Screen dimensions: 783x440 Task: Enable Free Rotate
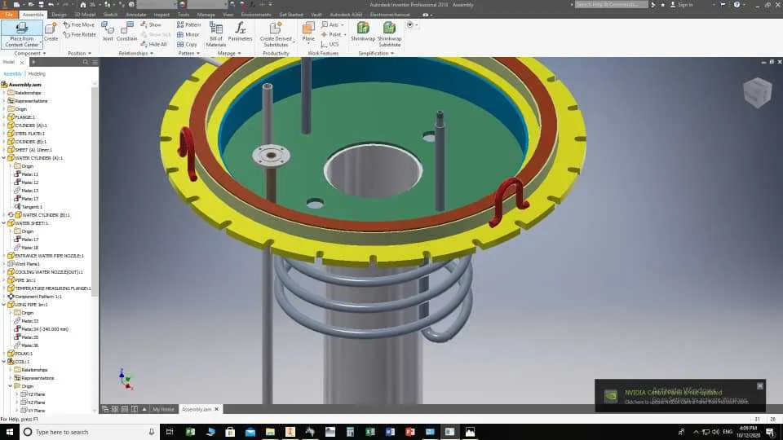(x=78, y=35)
